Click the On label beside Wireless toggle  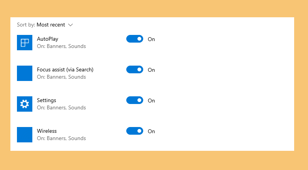coord(151,131)
